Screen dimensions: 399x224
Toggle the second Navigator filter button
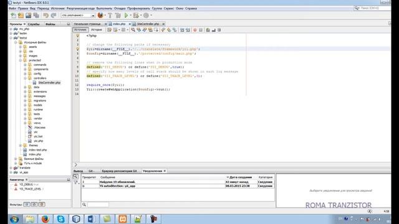34,204
